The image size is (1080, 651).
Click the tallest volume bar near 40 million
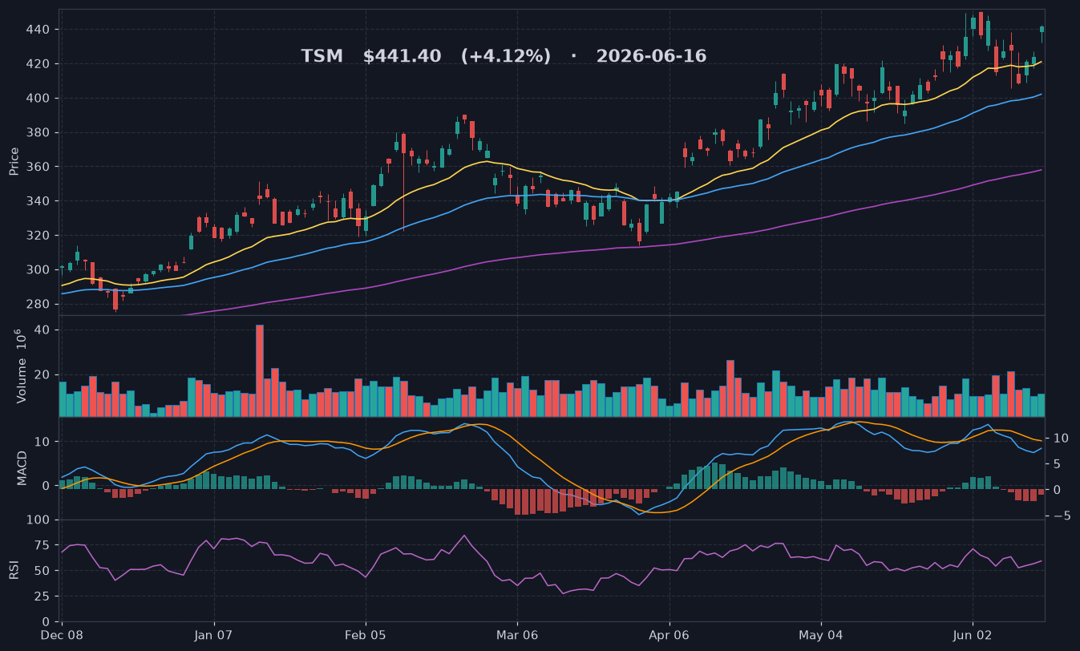click(260, 370)
